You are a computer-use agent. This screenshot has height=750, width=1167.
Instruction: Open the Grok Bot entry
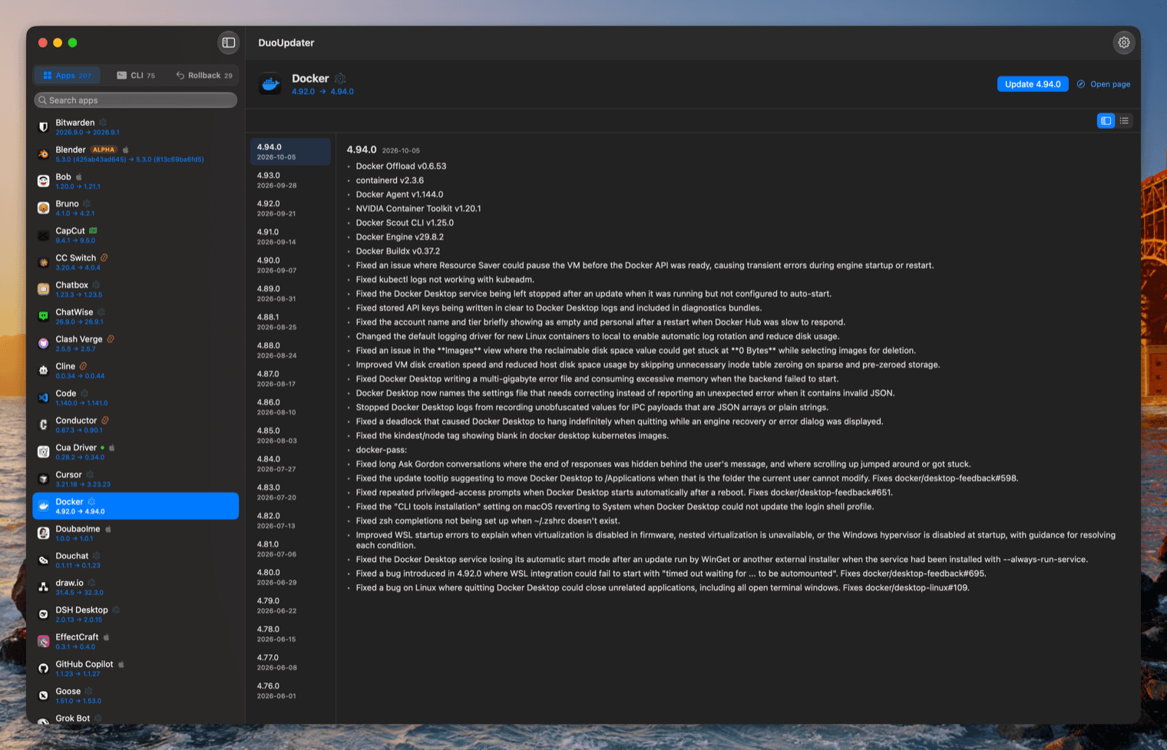136,719
